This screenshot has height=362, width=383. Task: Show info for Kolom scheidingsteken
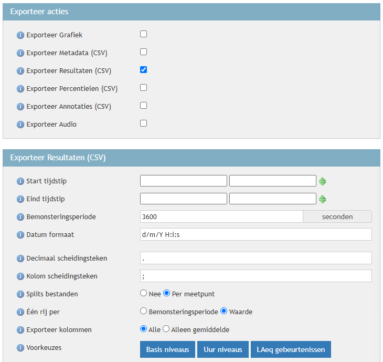[21, 276]
